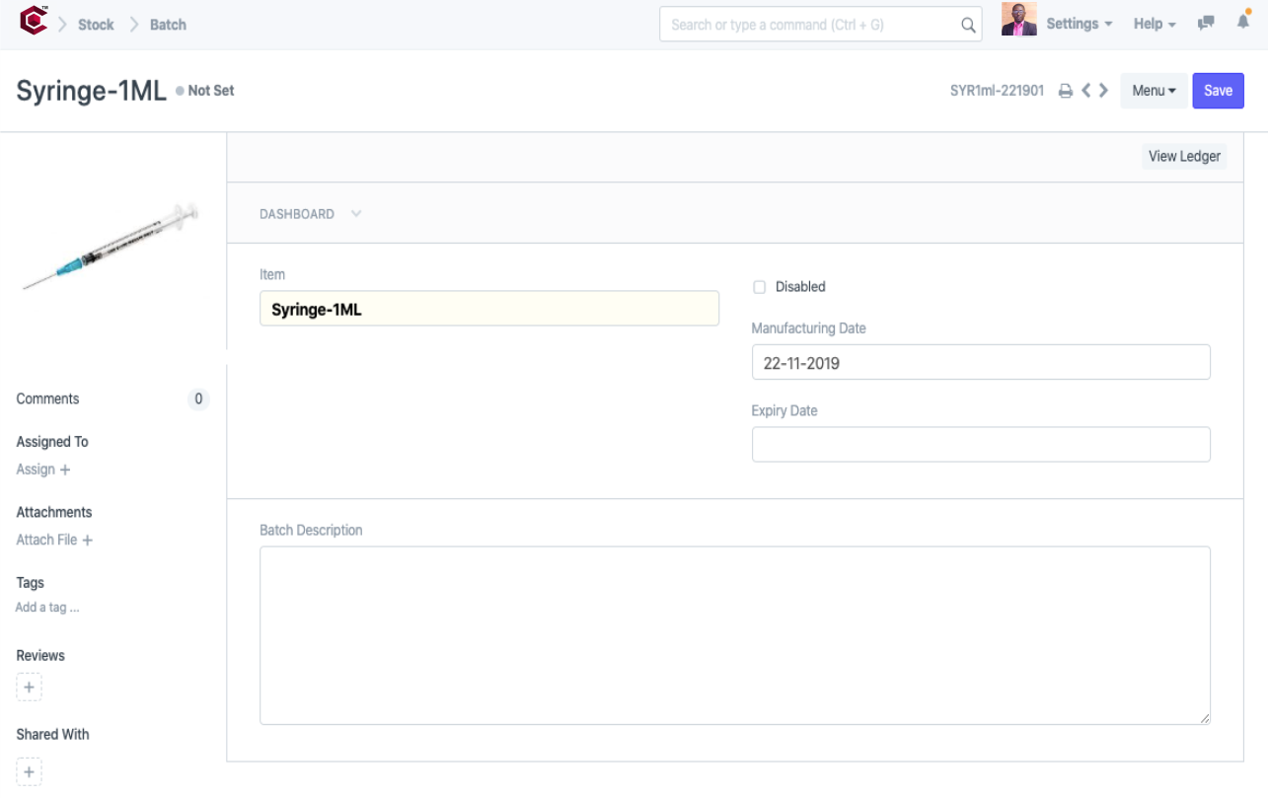Viewport: 1268px width, 798px height.
Task: Go to previous batch record arrow
Action: click(1085, 91)
